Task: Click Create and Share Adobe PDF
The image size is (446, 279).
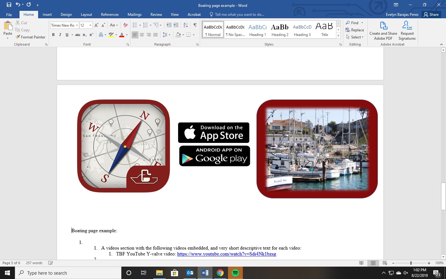Action: [383, 30]
